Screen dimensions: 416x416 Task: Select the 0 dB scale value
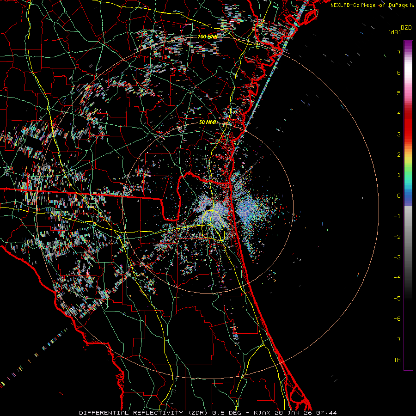tap(399, 196)
